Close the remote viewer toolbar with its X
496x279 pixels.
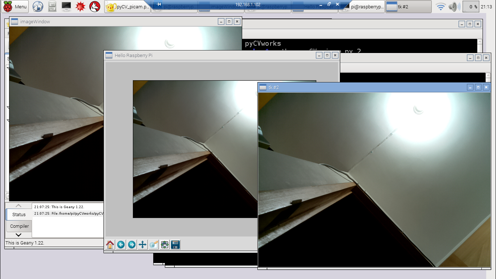tap(337, 4)
